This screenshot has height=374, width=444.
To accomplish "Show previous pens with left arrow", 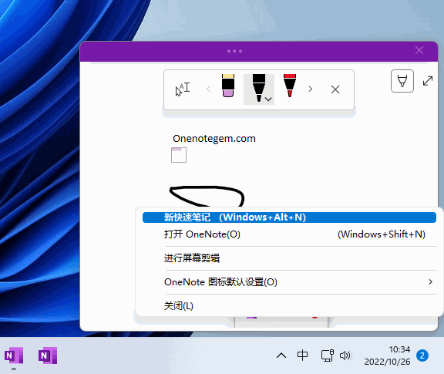I will [x=208, y=89].
